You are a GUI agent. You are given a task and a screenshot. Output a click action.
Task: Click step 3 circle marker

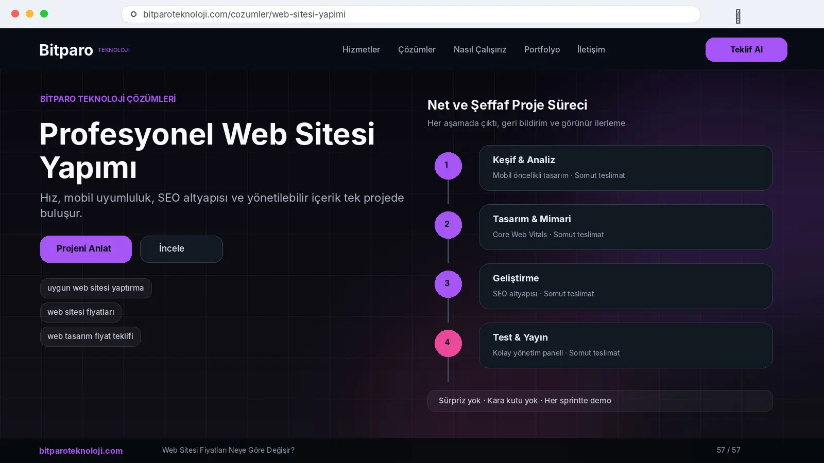pos(448,284)
